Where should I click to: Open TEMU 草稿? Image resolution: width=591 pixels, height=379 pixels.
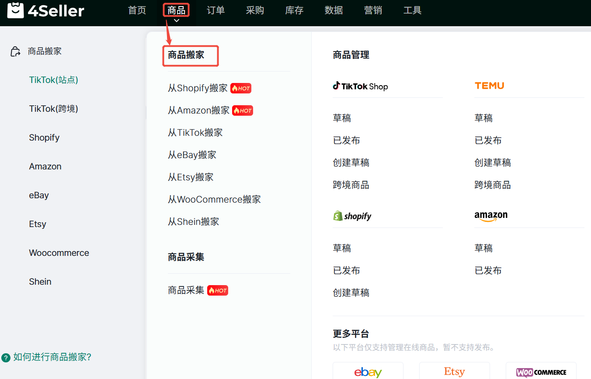483,118
